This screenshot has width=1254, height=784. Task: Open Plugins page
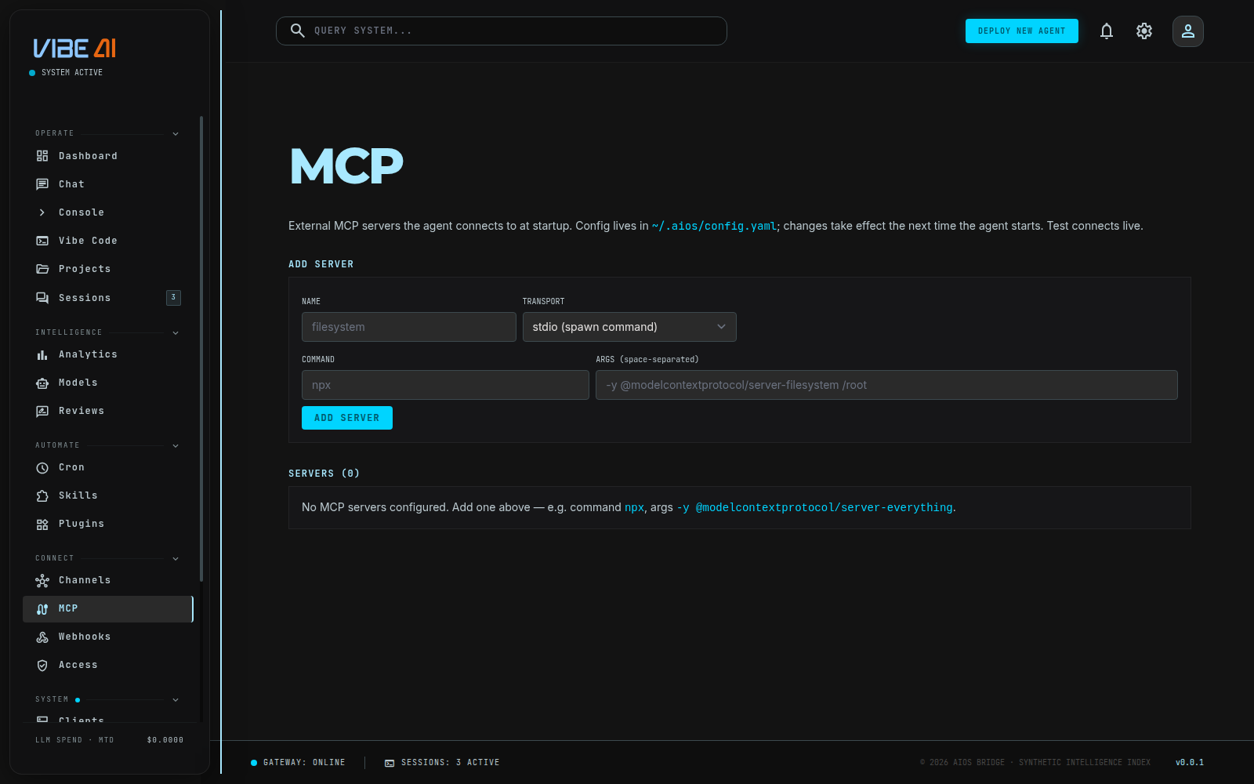[108, 524]
